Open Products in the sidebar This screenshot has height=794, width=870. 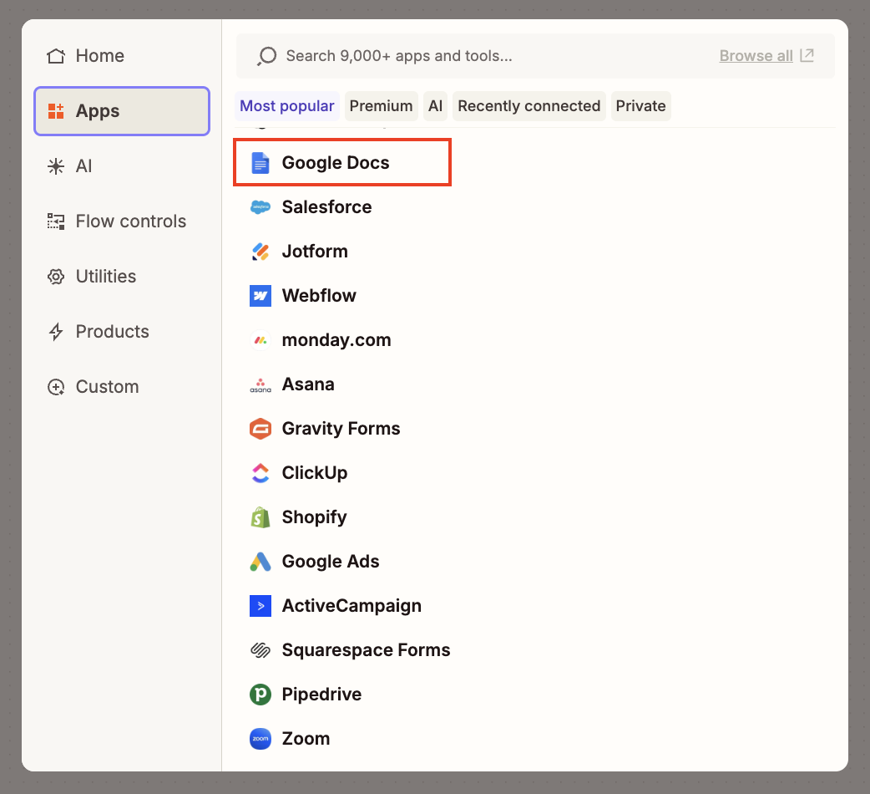tap(122, 332)
